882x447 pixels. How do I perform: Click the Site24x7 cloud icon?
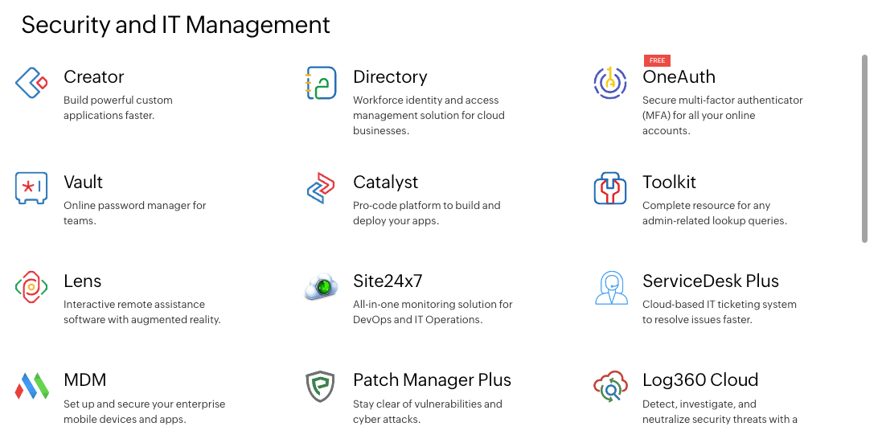click(x=321, y=286)
